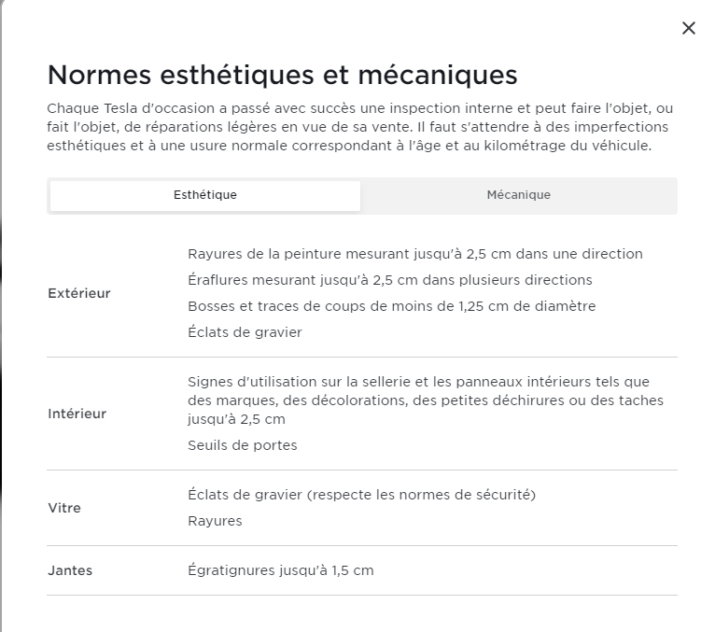
Task: Click the Intérieur row label
Action: click(77, 414)
